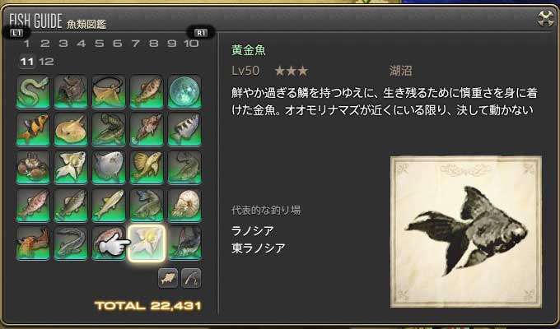Screen dimensions: 560x329
Task: Click the round sunfish icon
Action: click(x=109, y=167)
